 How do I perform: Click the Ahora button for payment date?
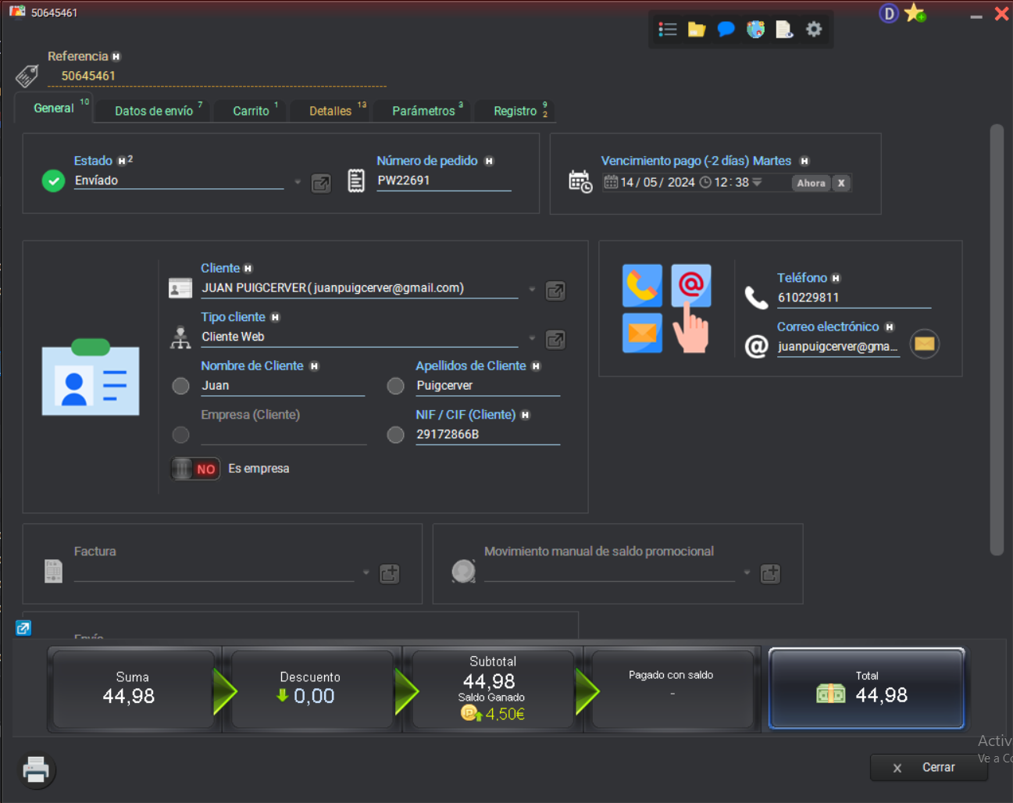pos(811,183)
